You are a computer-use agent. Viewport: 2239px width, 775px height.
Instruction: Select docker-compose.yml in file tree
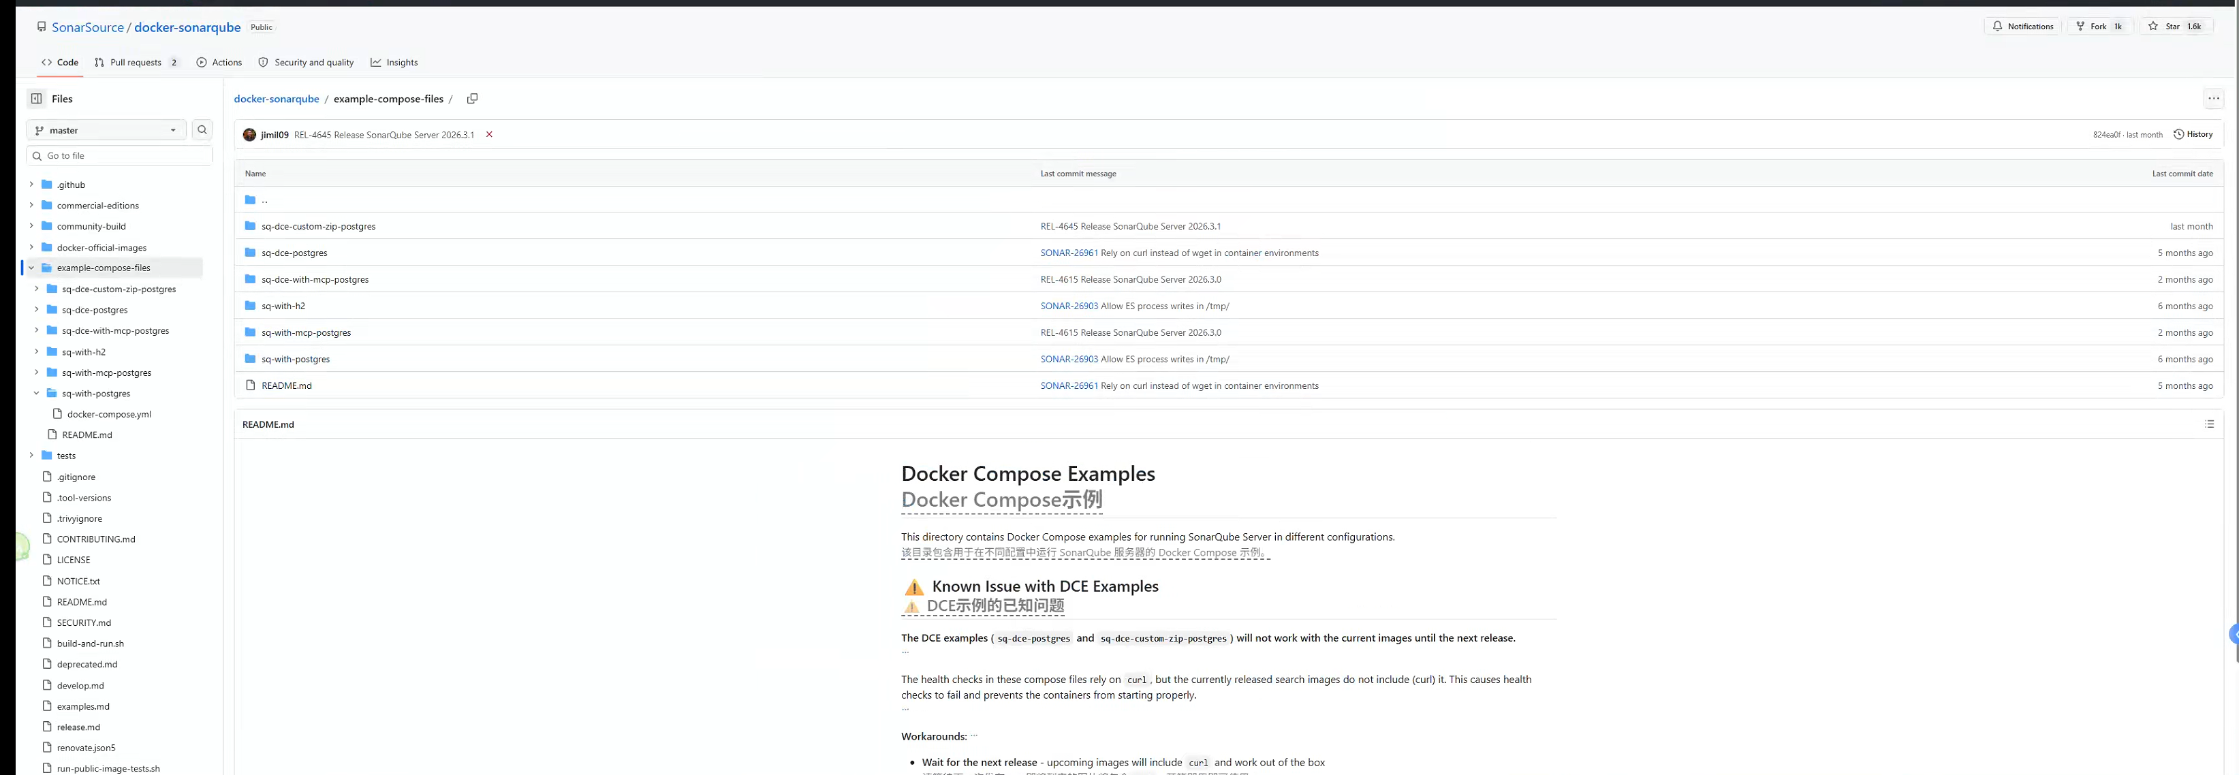(x=109, y=413)
